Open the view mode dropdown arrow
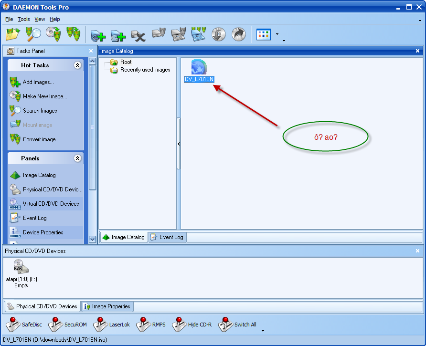 point(277,34)
